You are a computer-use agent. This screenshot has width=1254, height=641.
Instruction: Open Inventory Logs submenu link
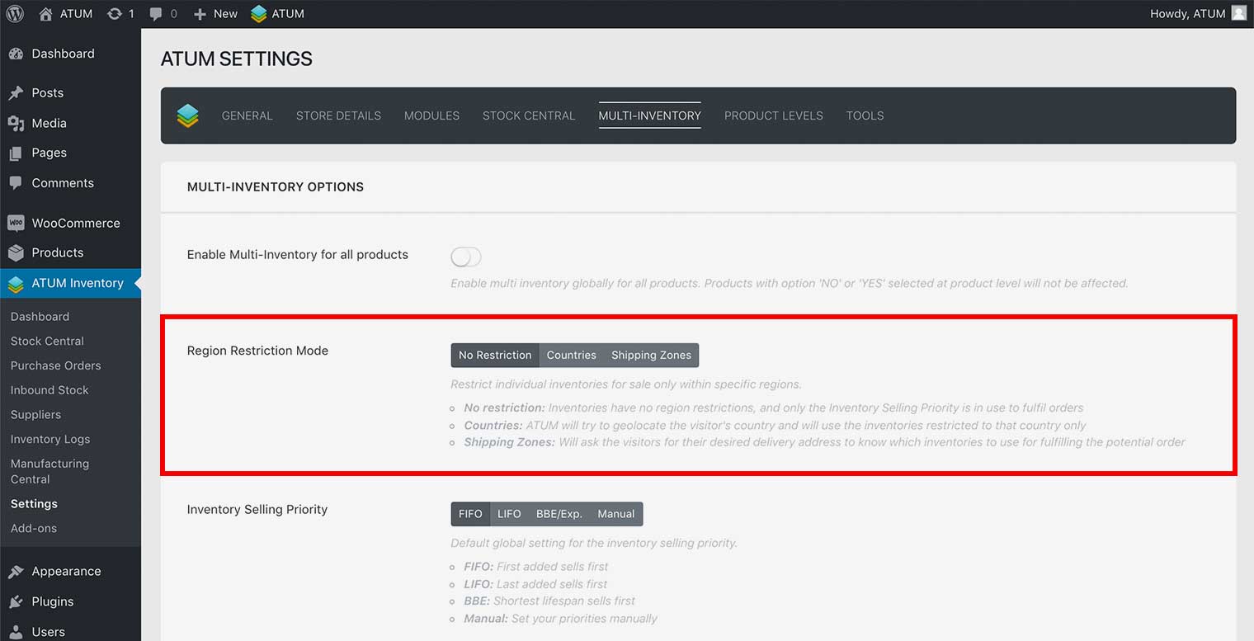(x=50, y=439)
